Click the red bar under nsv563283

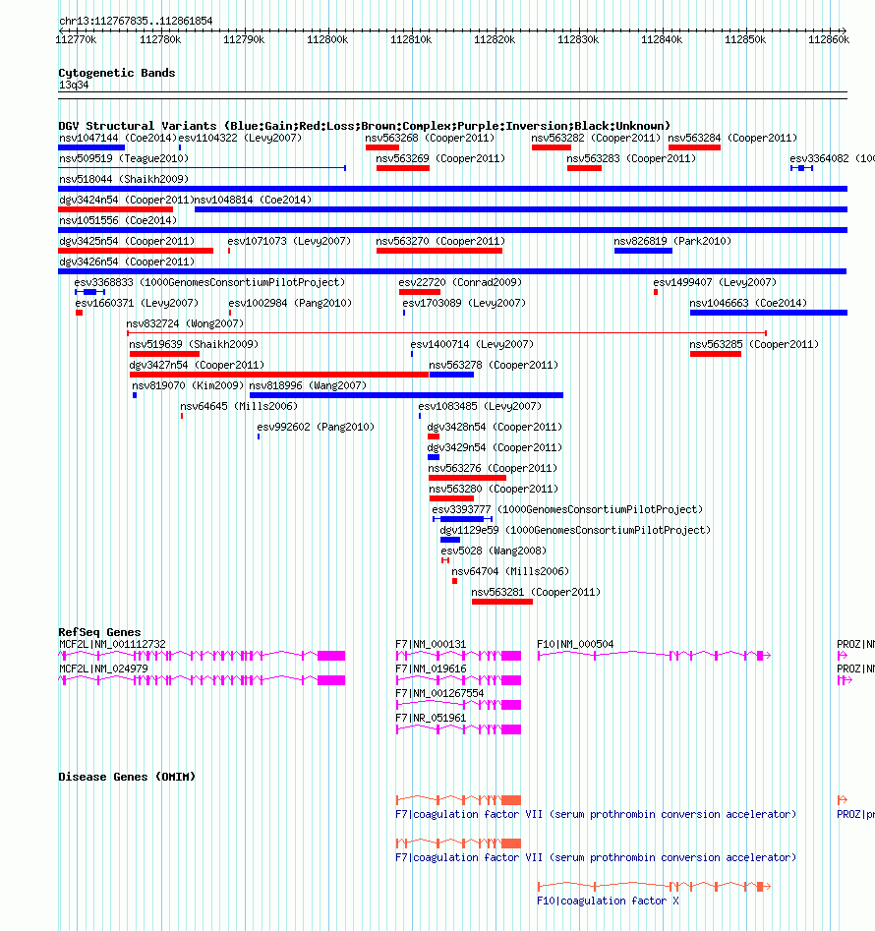(584, 168)
